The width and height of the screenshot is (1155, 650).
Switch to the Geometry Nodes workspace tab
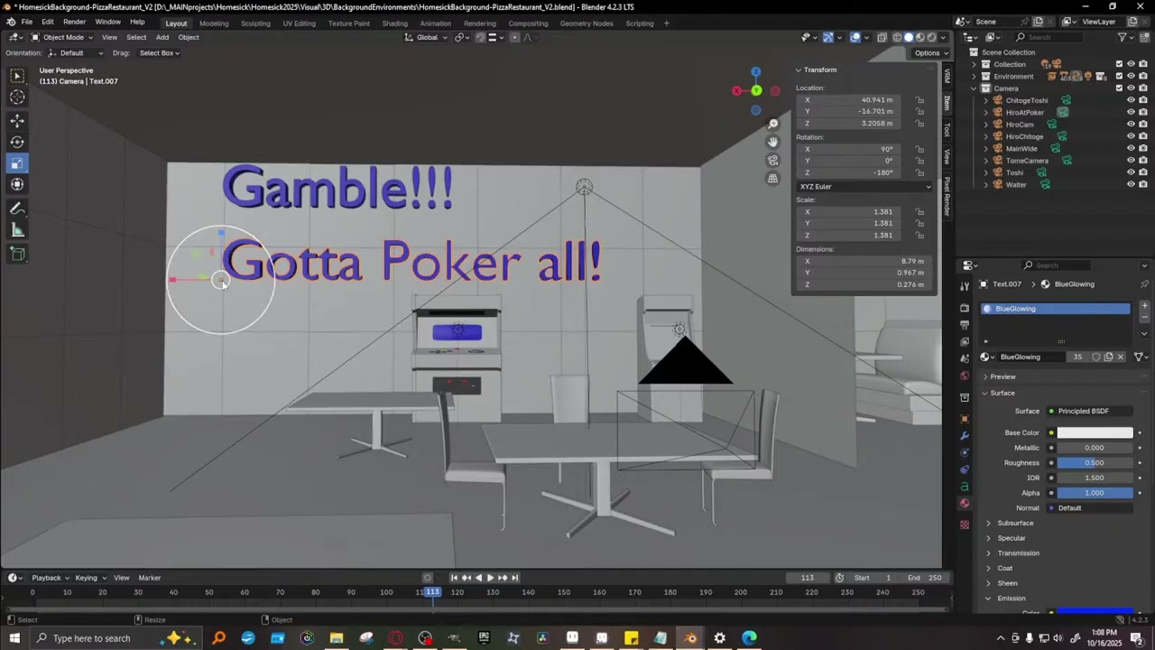(x=587, y=23)
